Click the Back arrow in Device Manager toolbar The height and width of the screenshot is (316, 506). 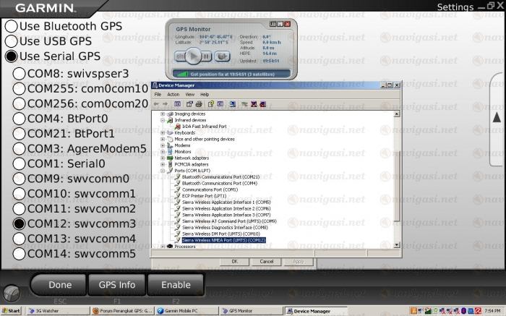pyautogui.click(x=157, y=104)
